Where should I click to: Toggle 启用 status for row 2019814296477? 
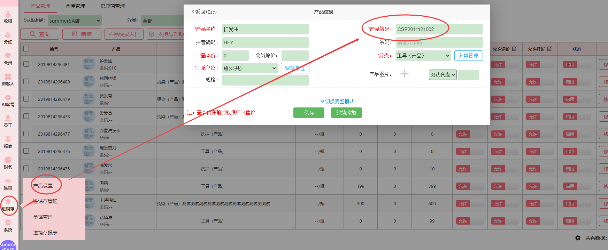tap(577, 134)
